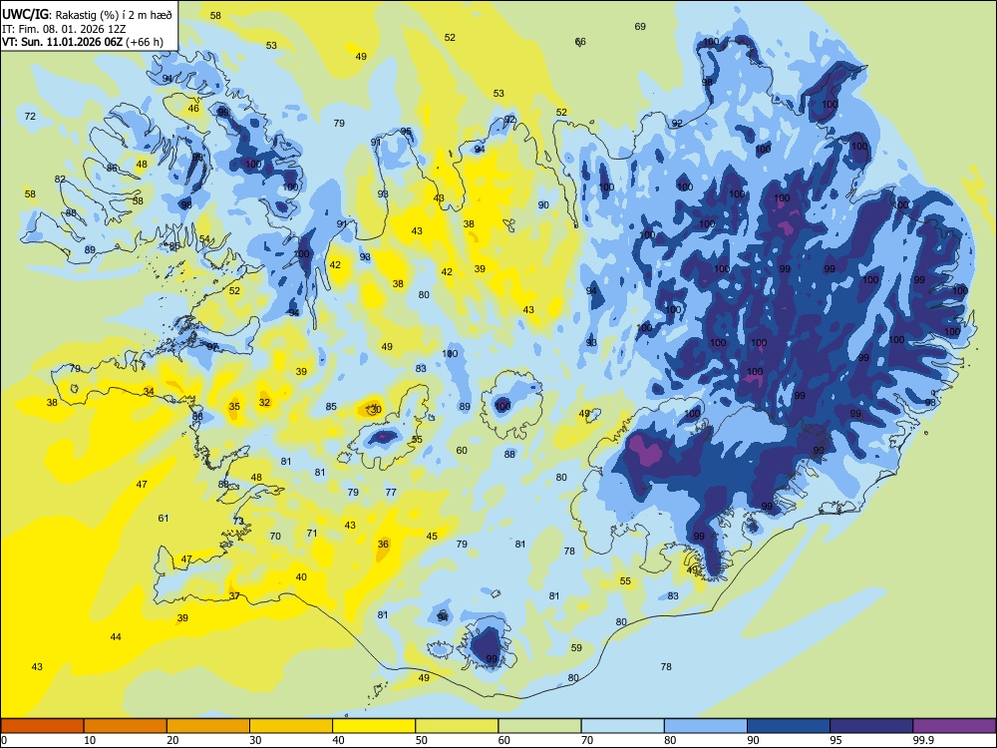Click the title 'UWC/IG: Rakastig (%) í 2 m hæð'
Screen dimensions: 997x748
[x=87, y=13]
